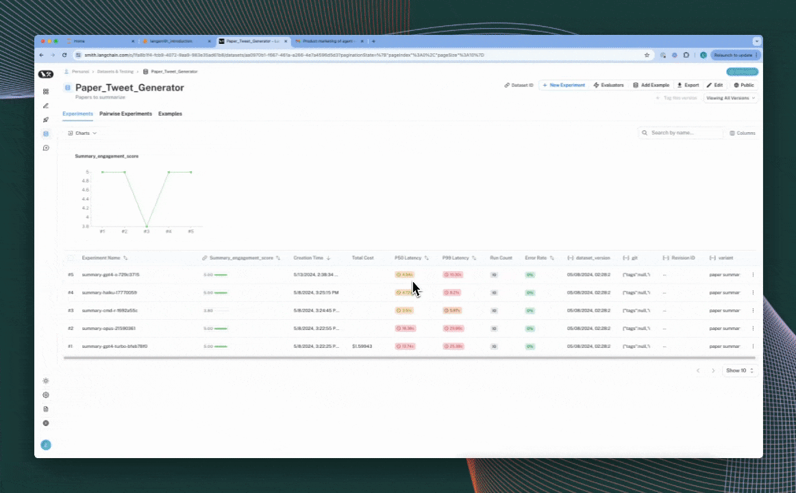Open the document docs icon in sidebar

[46, 409]
